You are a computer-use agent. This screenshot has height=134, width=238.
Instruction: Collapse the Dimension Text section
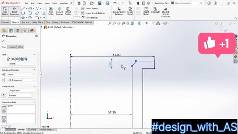click(35, 102)
